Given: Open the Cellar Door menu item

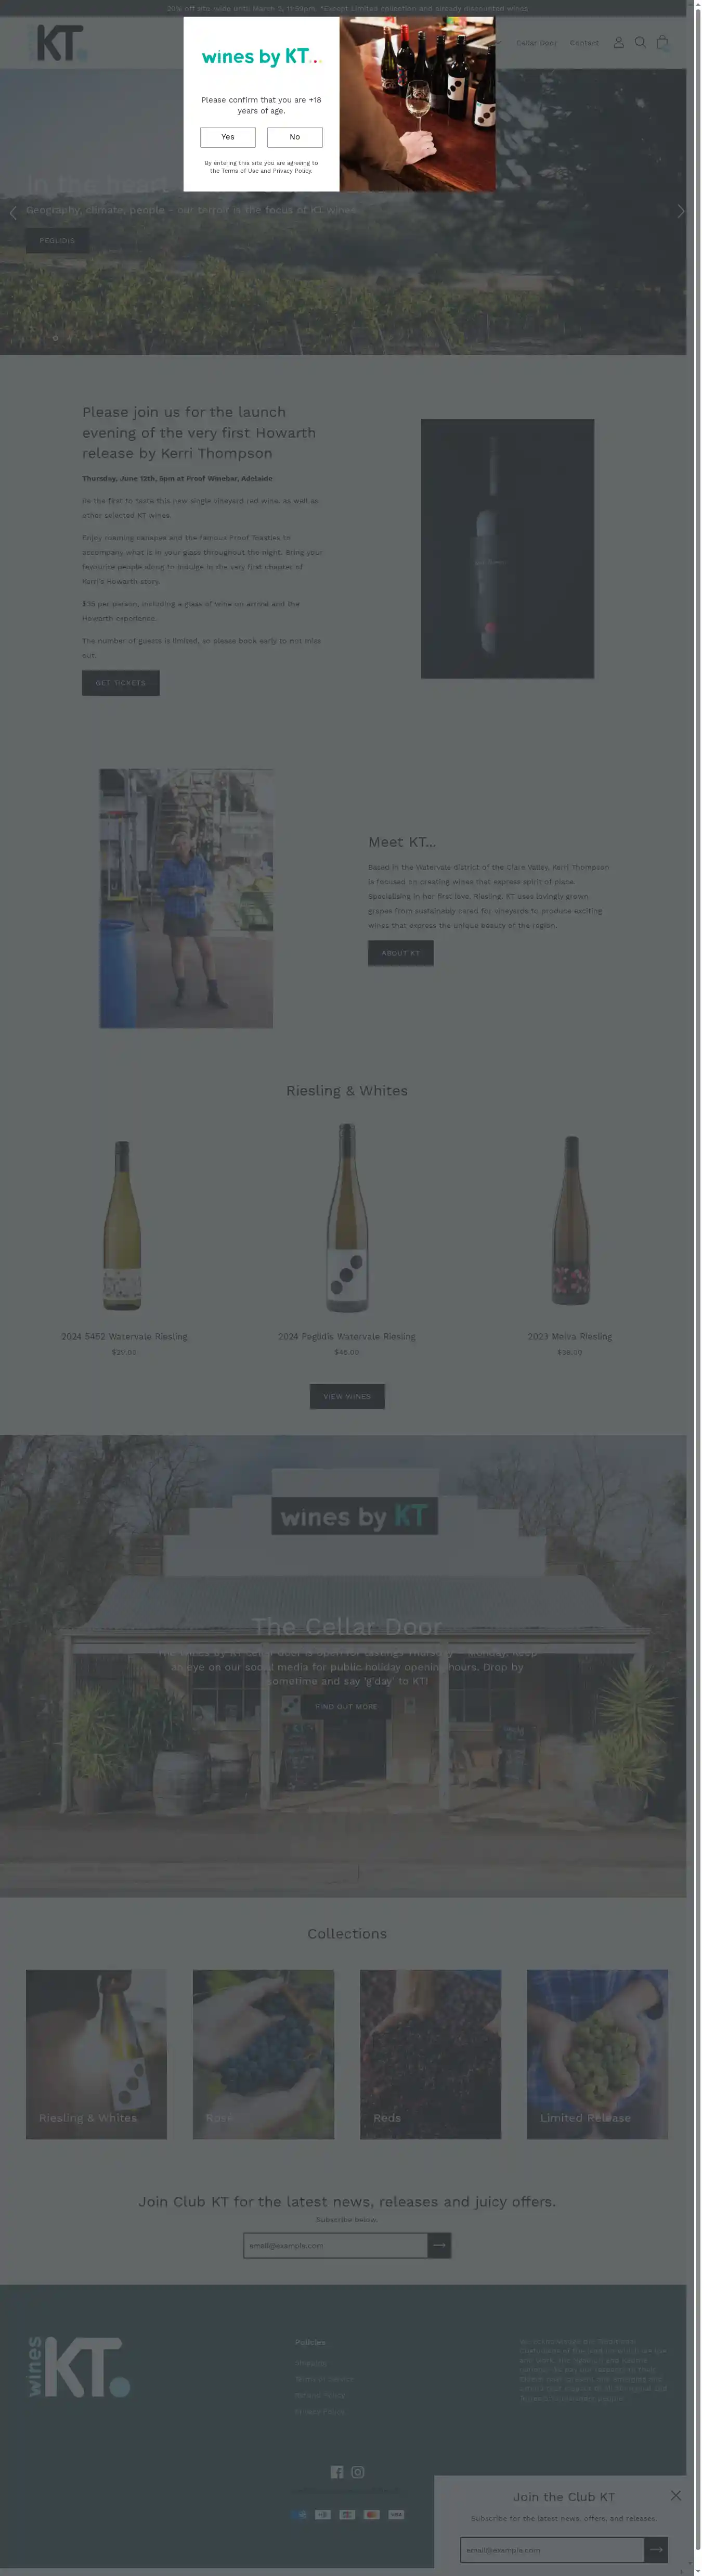Looking at the screenshot, I should 536,43.
